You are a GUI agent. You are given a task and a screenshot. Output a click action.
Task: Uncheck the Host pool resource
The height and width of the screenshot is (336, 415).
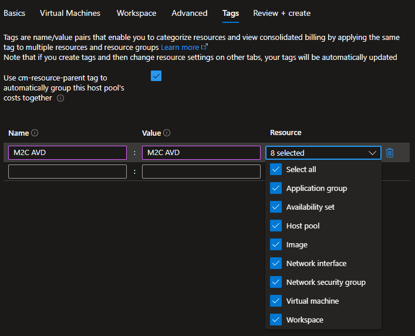[x=276, y=226]
